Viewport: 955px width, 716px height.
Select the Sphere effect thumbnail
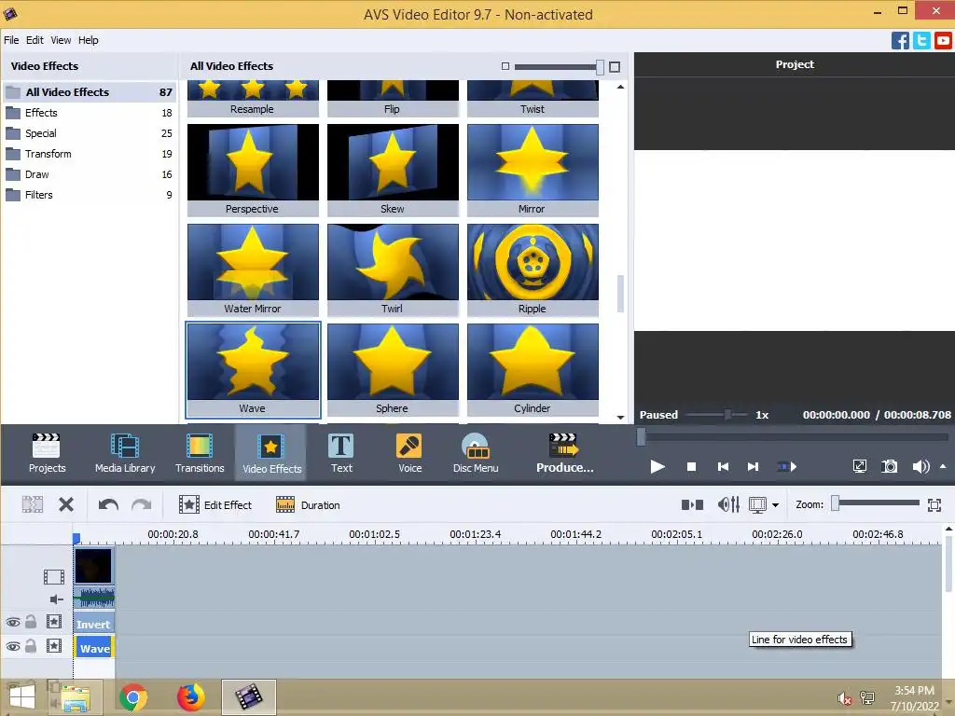click(393, 369)
